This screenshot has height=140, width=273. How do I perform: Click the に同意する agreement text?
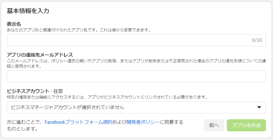(x=171, y=122)
